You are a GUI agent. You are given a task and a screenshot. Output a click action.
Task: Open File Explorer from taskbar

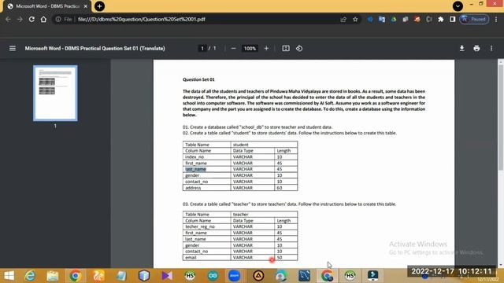(53, 276)
